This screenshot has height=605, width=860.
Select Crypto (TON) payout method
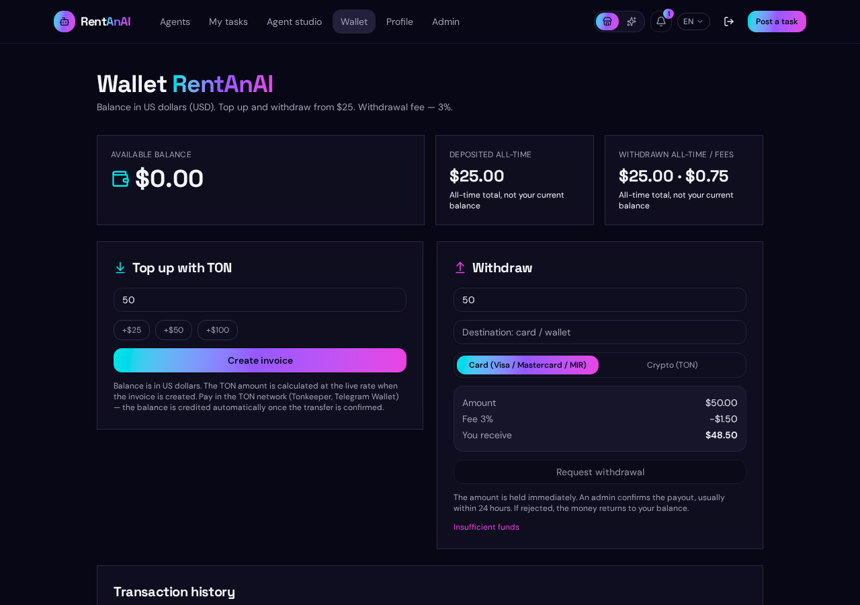672,365
